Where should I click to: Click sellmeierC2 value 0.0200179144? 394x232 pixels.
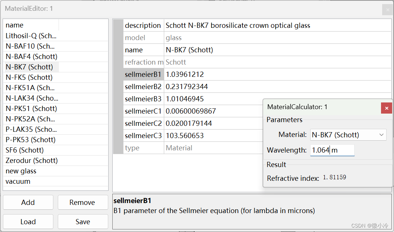pos(189,123)
